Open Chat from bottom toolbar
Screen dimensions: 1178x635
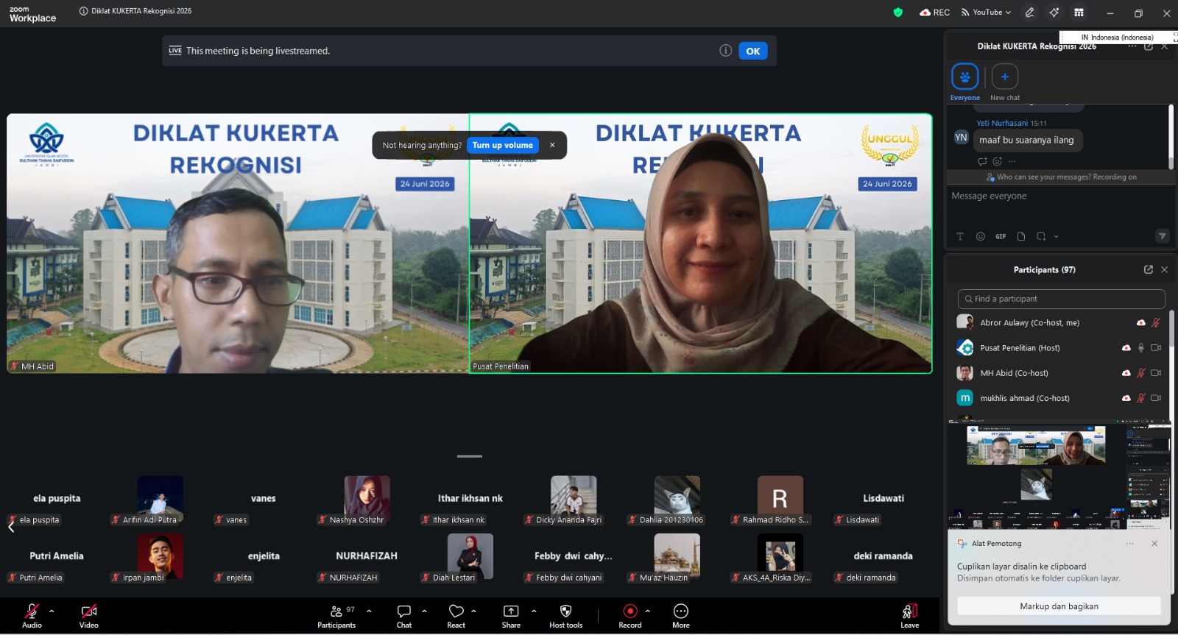click(404, 615)
